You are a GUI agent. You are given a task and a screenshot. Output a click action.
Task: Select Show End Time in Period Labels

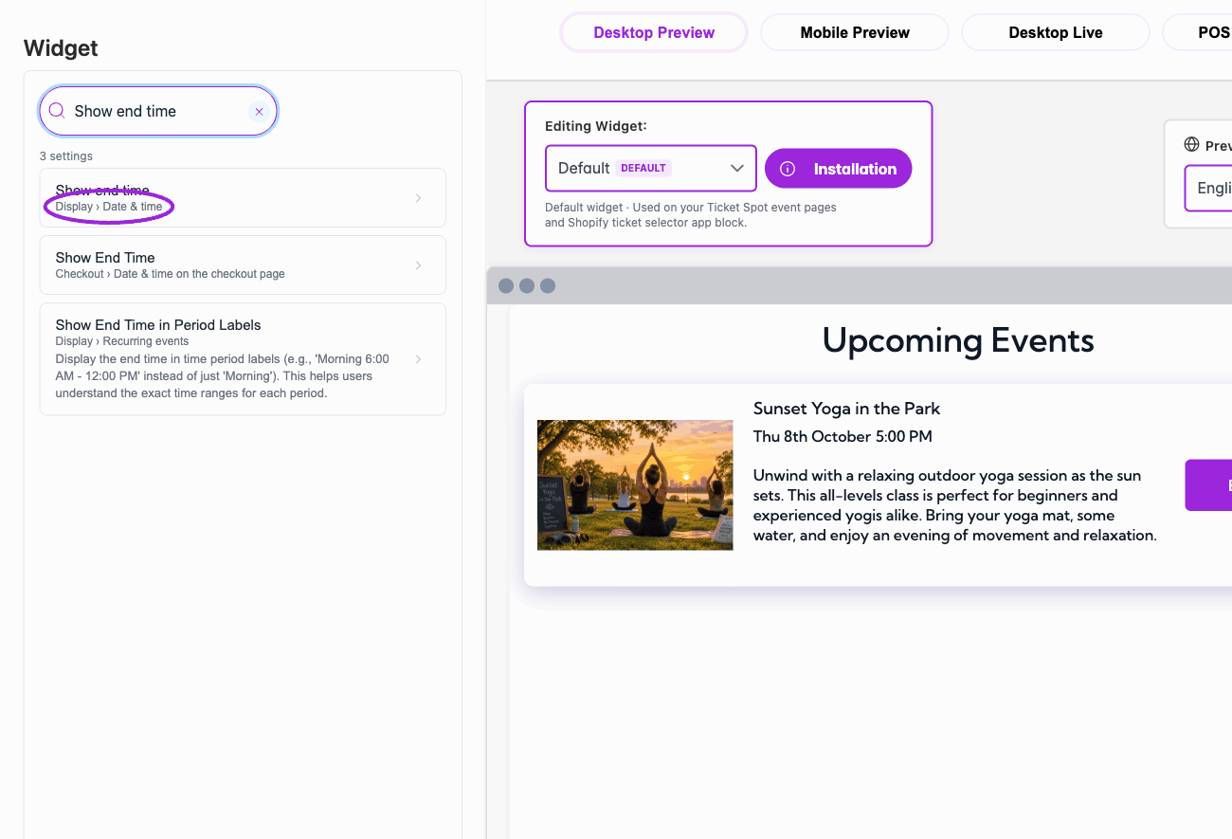click(x=243, y=359)
